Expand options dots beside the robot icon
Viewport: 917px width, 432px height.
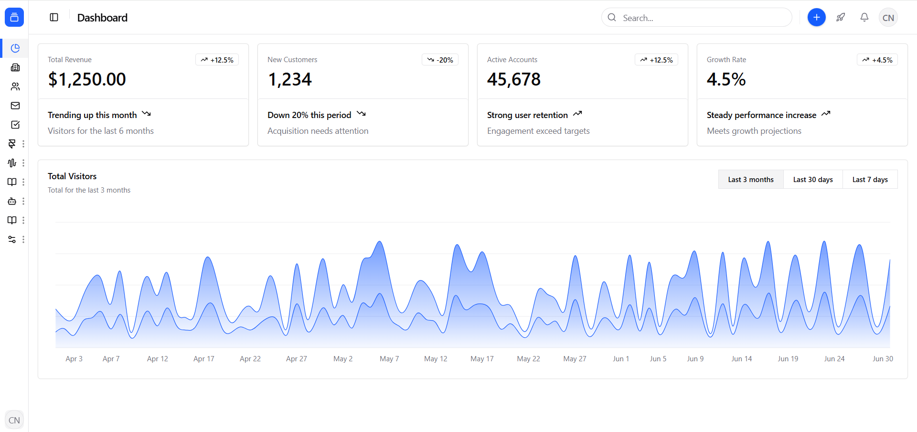[x=23, y=201]
